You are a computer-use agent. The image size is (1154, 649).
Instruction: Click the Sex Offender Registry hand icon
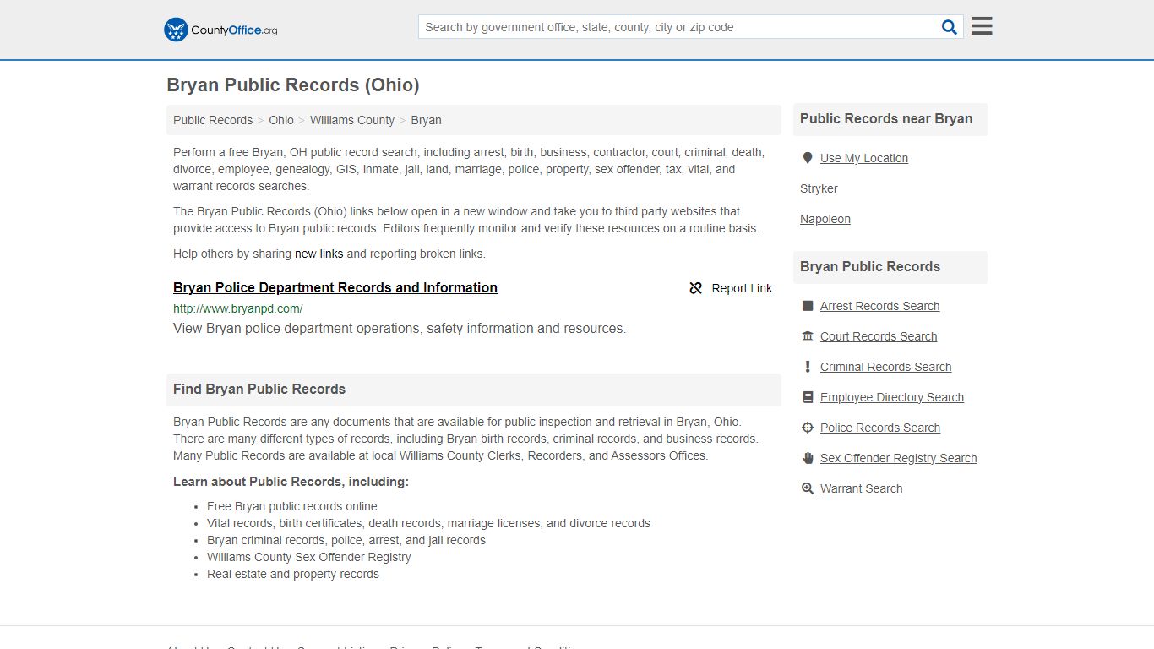pos(808,458)
